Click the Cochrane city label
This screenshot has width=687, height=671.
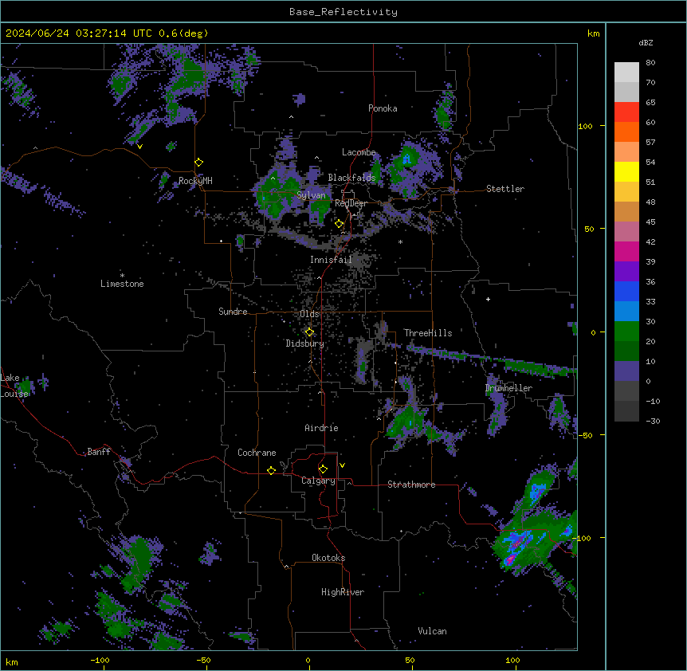click(x=257, y=453)
